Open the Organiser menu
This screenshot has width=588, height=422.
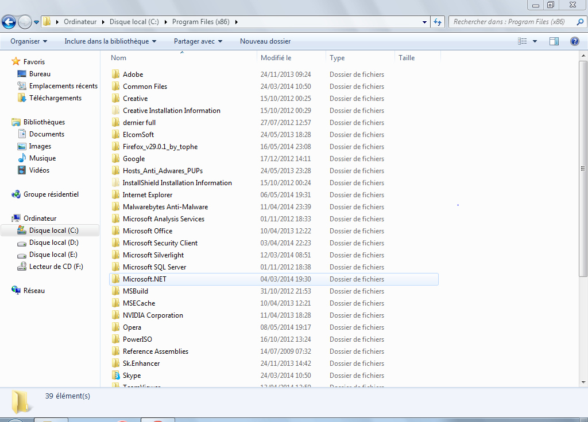(29, 41)
